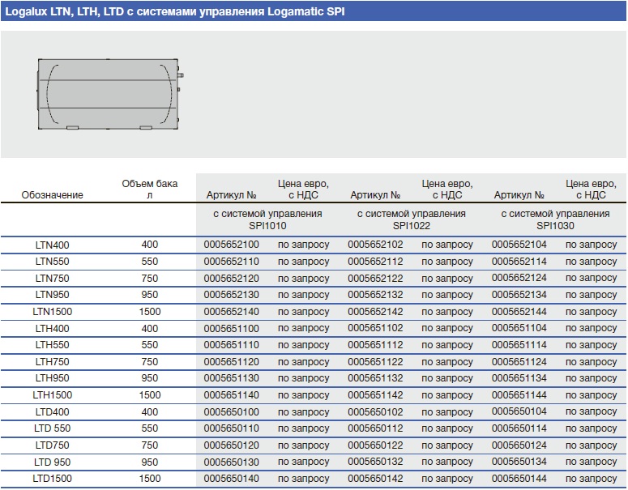The width and height of the screenshot is (628, 490).
Task: Select the LTD750 designation cell
Action: click(52, 445)
